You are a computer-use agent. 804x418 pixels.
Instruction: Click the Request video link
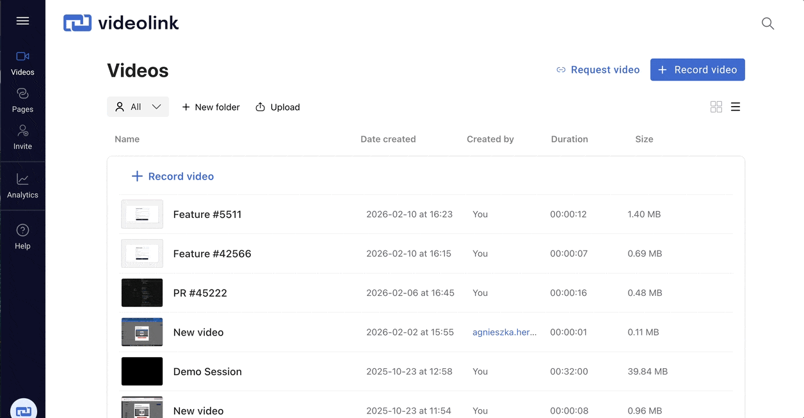pos(598,70)
